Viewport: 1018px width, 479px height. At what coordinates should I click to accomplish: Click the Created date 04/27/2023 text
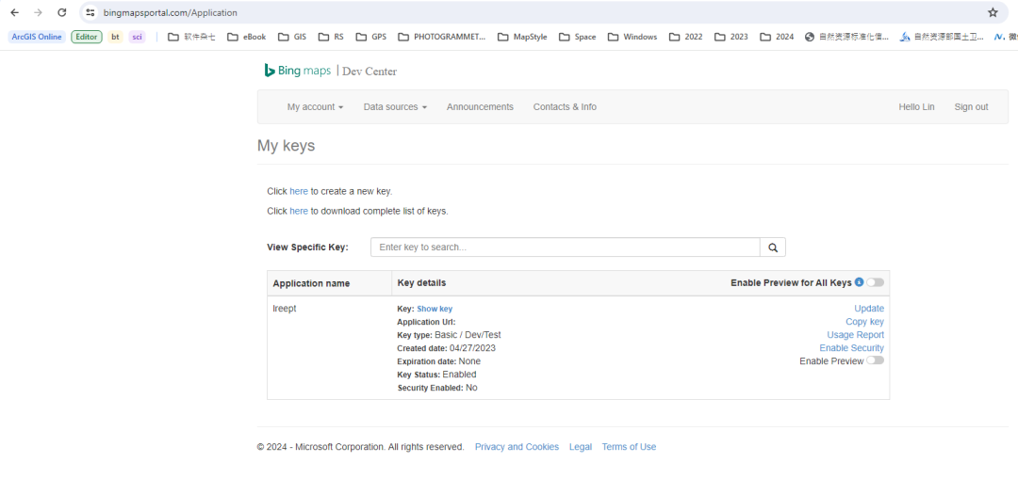[x=446, y=348]
